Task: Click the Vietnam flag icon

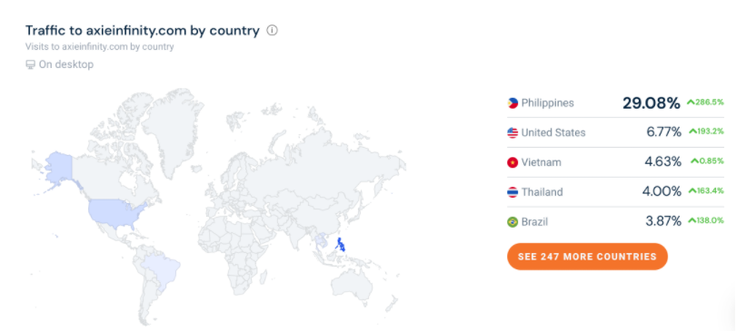Action: (x=512, y=162)
